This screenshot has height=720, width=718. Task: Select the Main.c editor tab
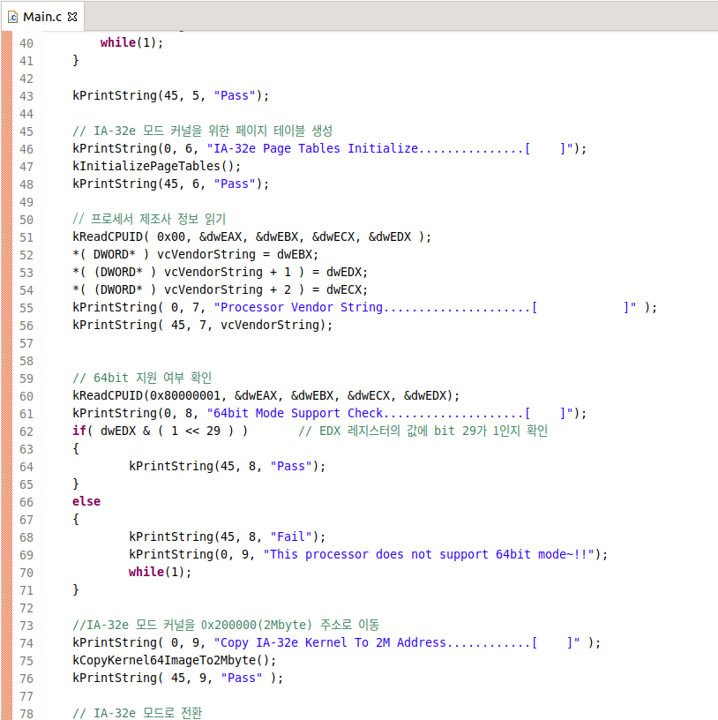pos(42,17)
